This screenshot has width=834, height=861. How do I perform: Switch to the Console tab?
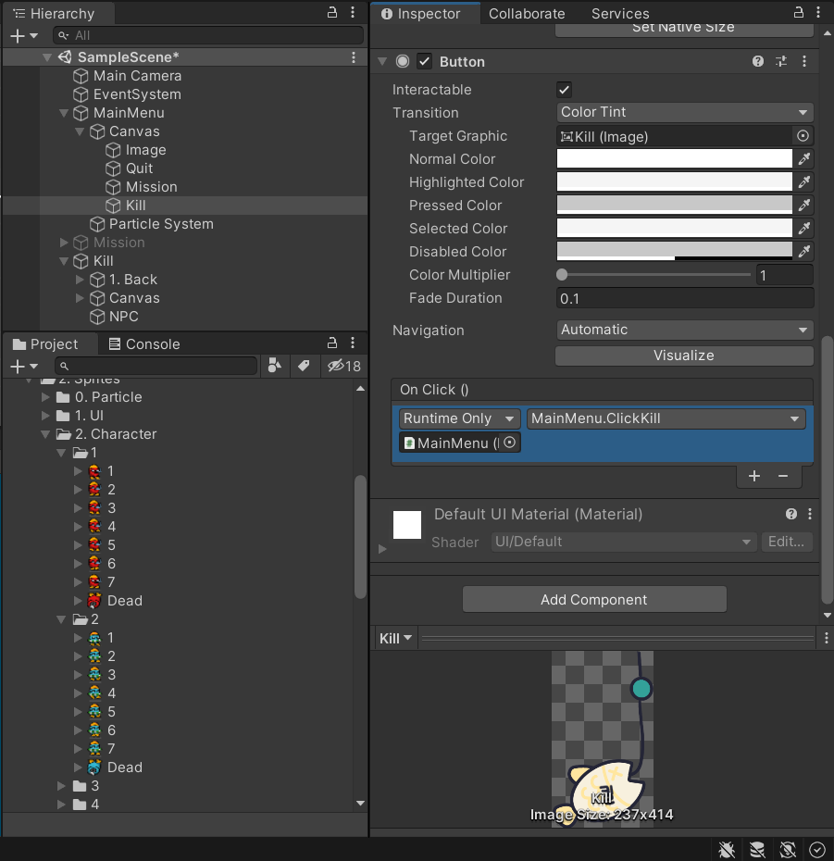pos(144,343)
